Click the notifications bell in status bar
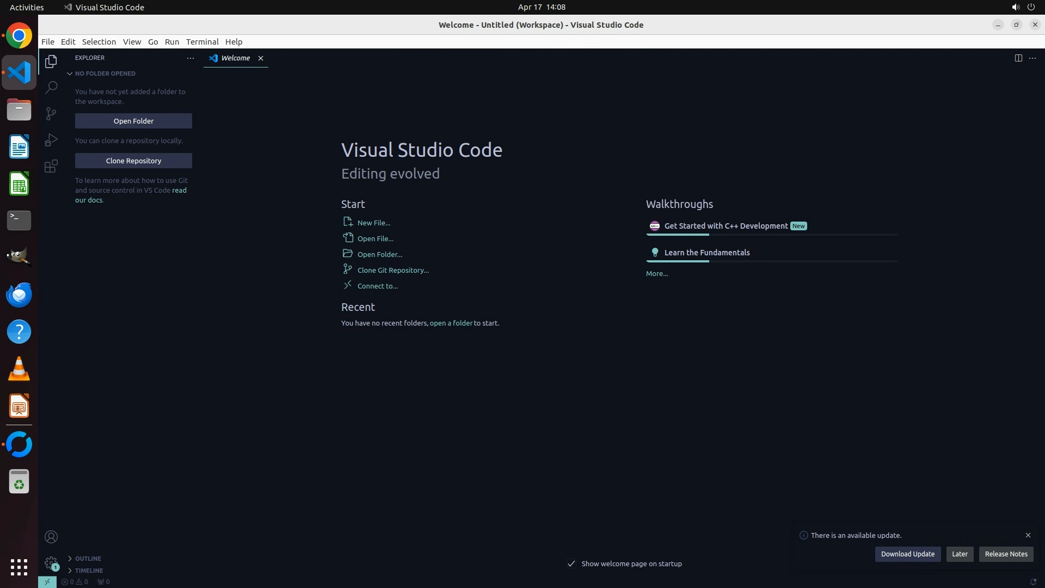 [1032, 581]
